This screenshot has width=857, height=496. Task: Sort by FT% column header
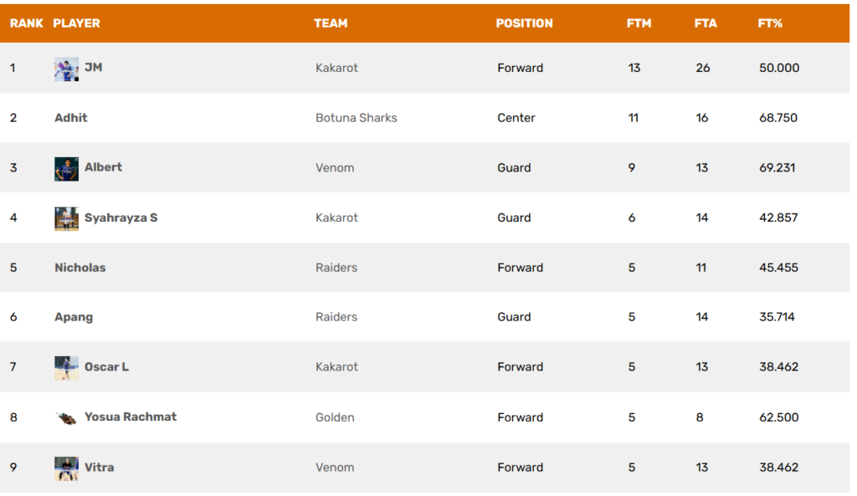click(x=770, y=23)
